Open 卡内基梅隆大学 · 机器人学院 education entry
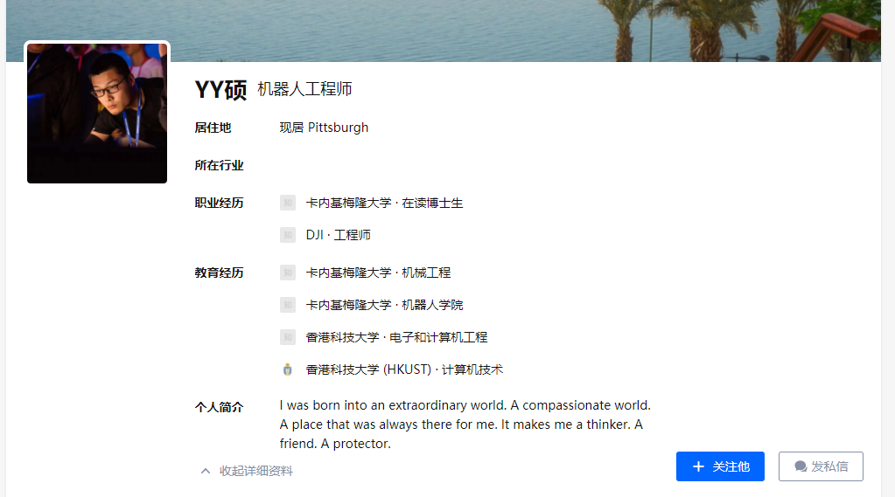The image size is (895, 497). tap(384, 305)
